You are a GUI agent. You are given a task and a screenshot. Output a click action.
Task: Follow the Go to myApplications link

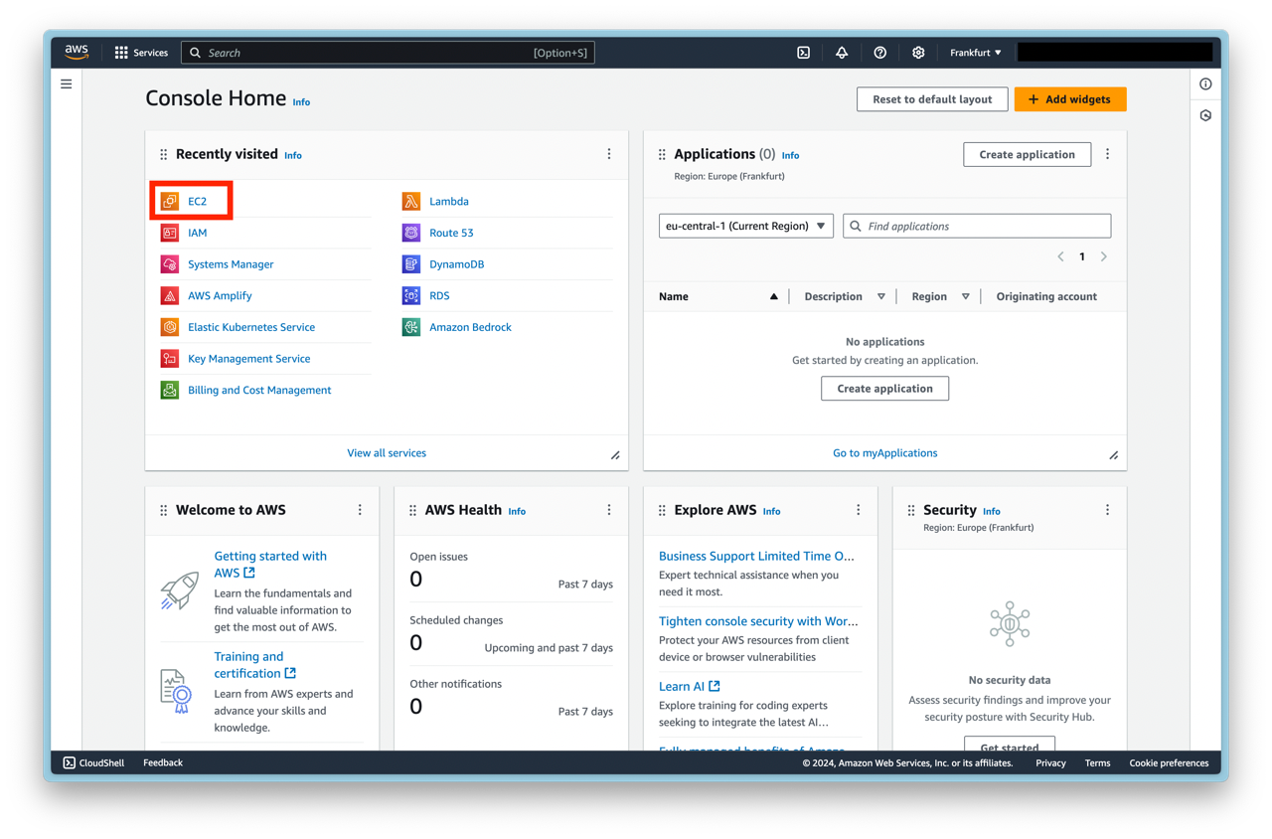[x=884, y=452]
